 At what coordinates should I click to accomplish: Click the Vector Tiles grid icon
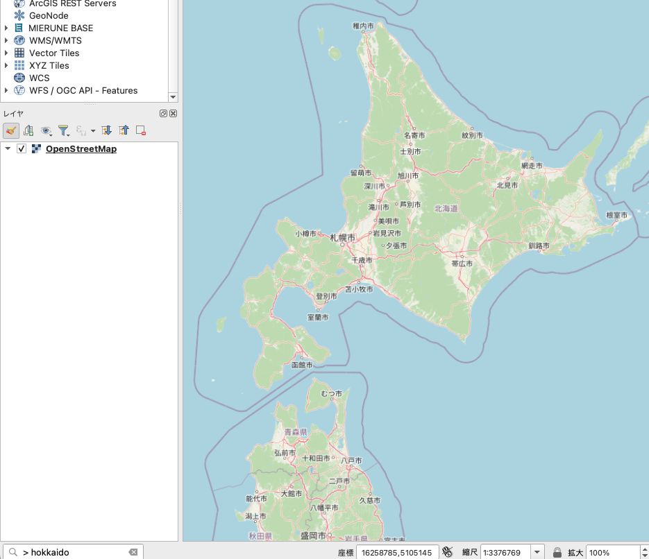(x=19, y=53)
